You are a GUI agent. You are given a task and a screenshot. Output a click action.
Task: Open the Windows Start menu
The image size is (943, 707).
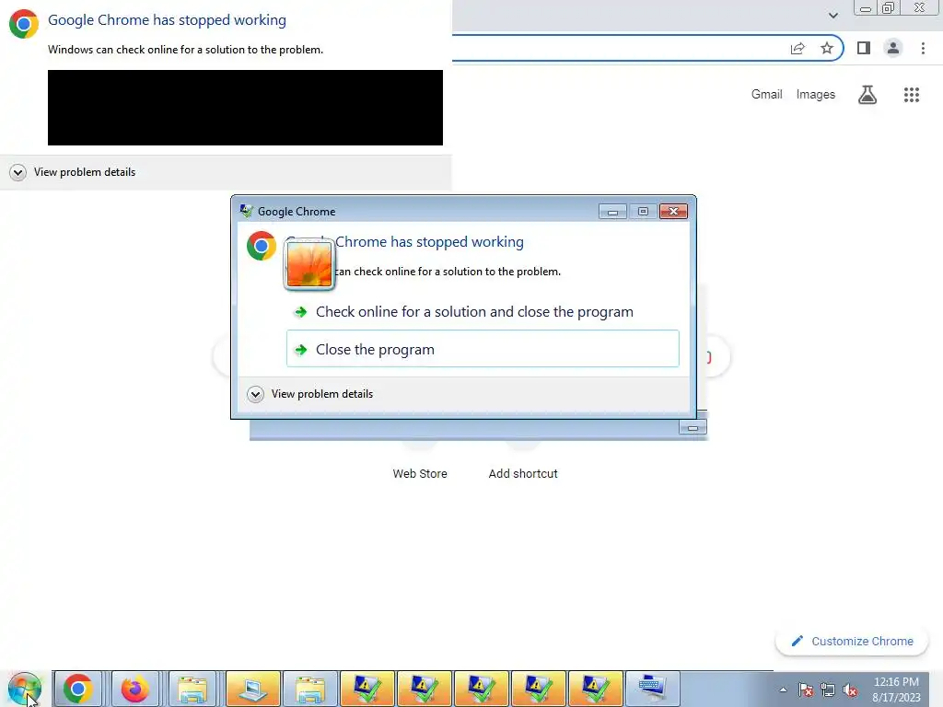[25, 689]
